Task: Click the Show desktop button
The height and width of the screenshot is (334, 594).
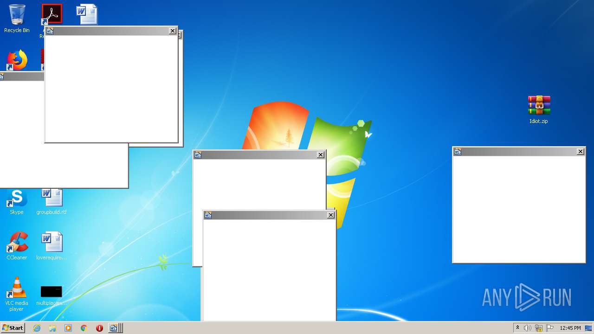Action: pos(589,328)
